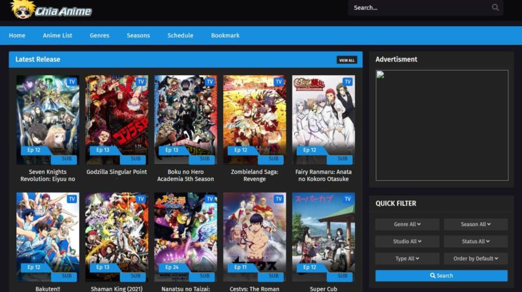Click TV badge on Shaman King poster

click(x=141, y=199)
